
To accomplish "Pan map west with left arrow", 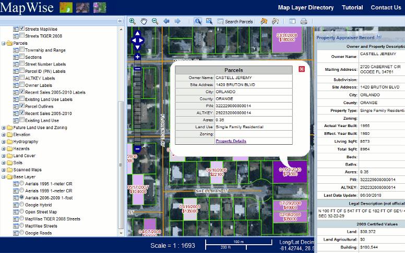I will tap(134, 40).
